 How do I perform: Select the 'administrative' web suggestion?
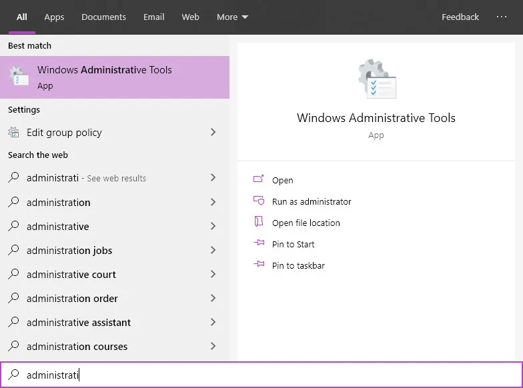coord(115,227)
